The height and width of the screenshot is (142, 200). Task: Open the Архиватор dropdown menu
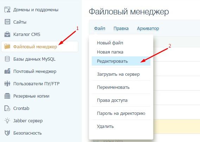148,29
